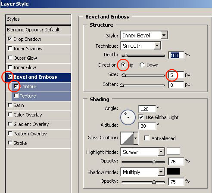Open the black shadow color swatch

pos(173,172)
